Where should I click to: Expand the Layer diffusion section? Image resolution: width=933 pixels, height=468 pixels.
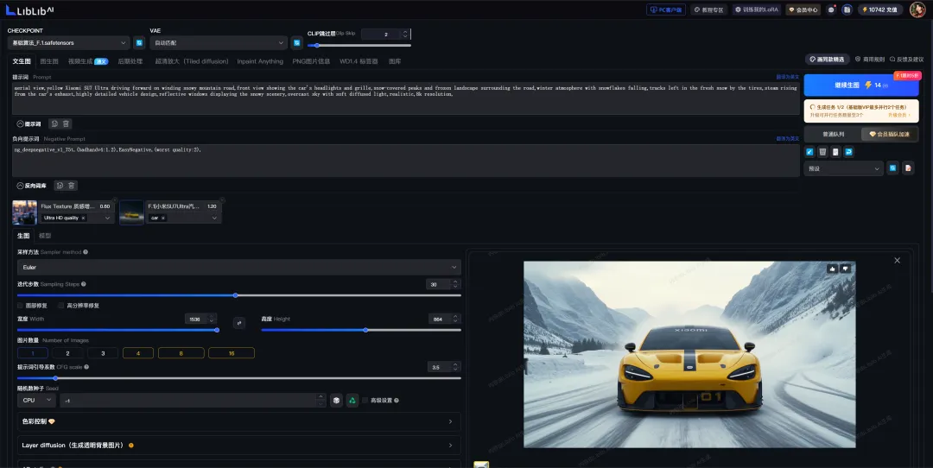point(239,445)
